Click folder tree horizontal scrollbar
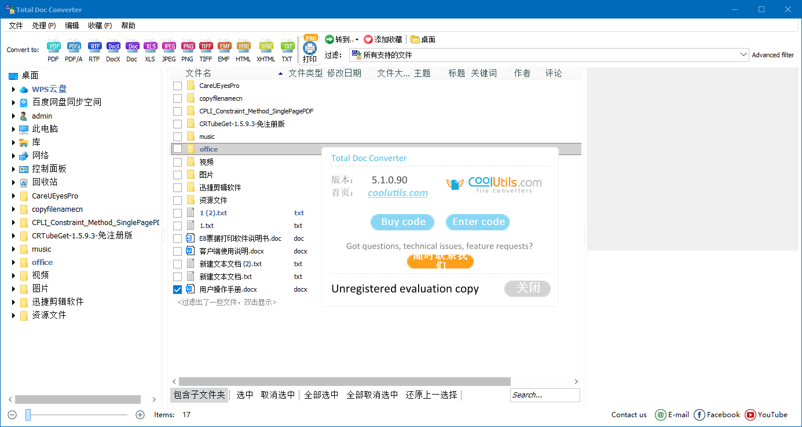The image size is (802, 427). click(x=78, y=399)
